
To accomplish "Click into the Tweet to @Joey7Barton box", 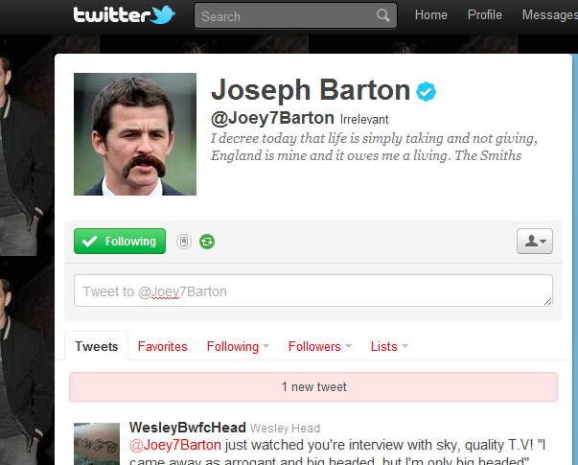I will pyautogui.click(x=313, y=291).
